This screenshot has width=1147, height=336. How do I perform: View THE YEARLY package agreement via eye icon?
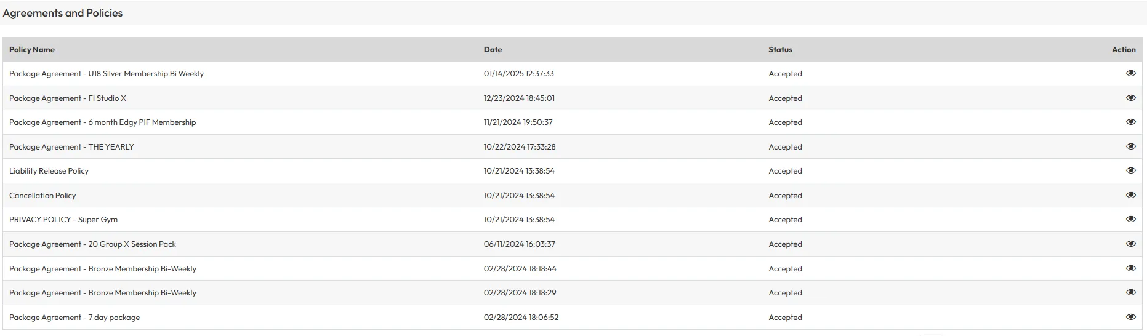1130,146
